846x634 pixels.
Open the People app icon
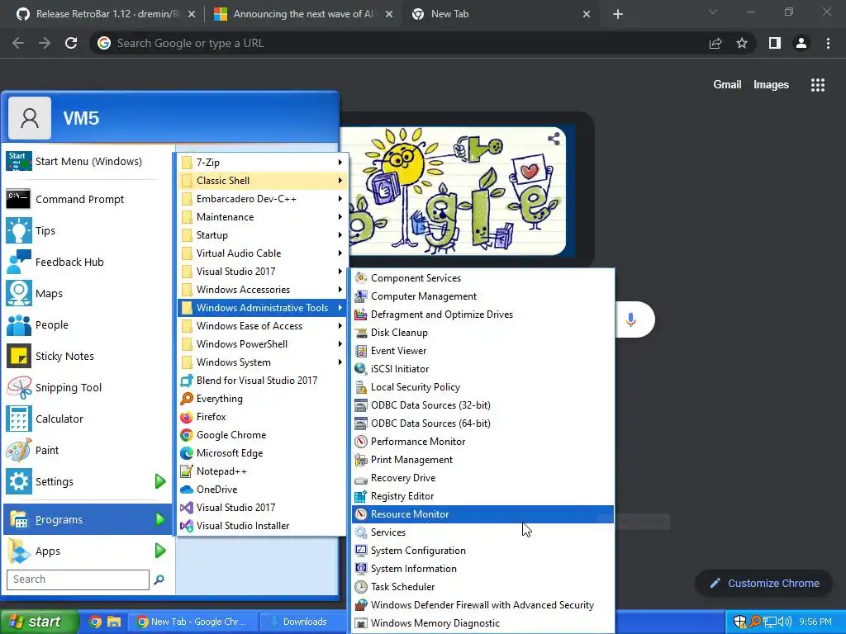point(18,324)
